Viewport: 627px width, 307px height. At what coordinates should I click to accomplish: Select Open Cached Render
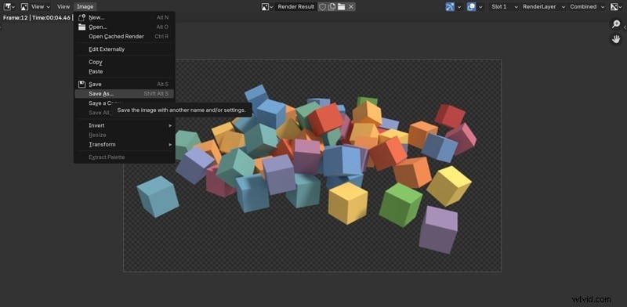point(124,36)
